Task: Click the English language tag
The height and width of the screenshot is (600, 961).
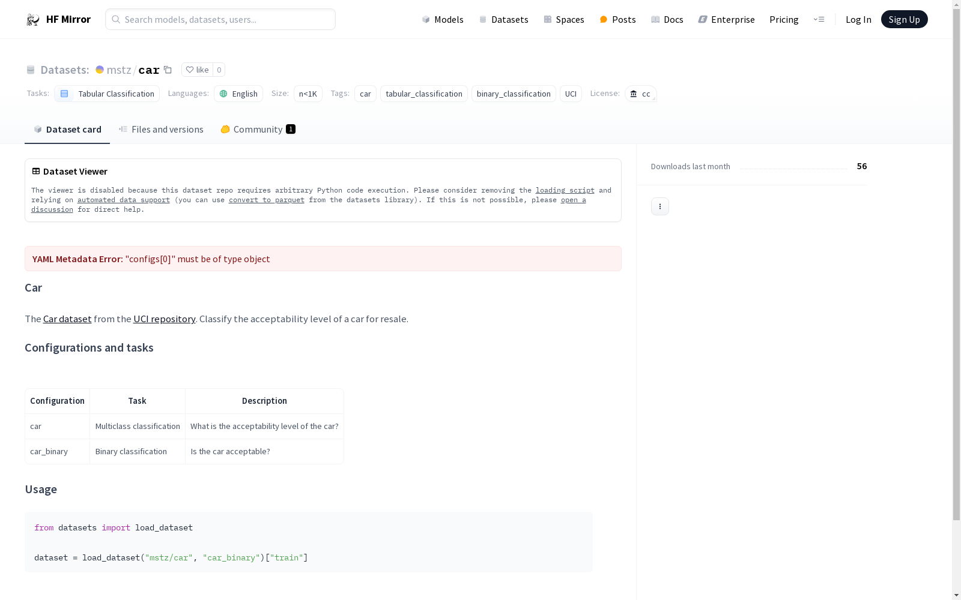Action: 238,94
